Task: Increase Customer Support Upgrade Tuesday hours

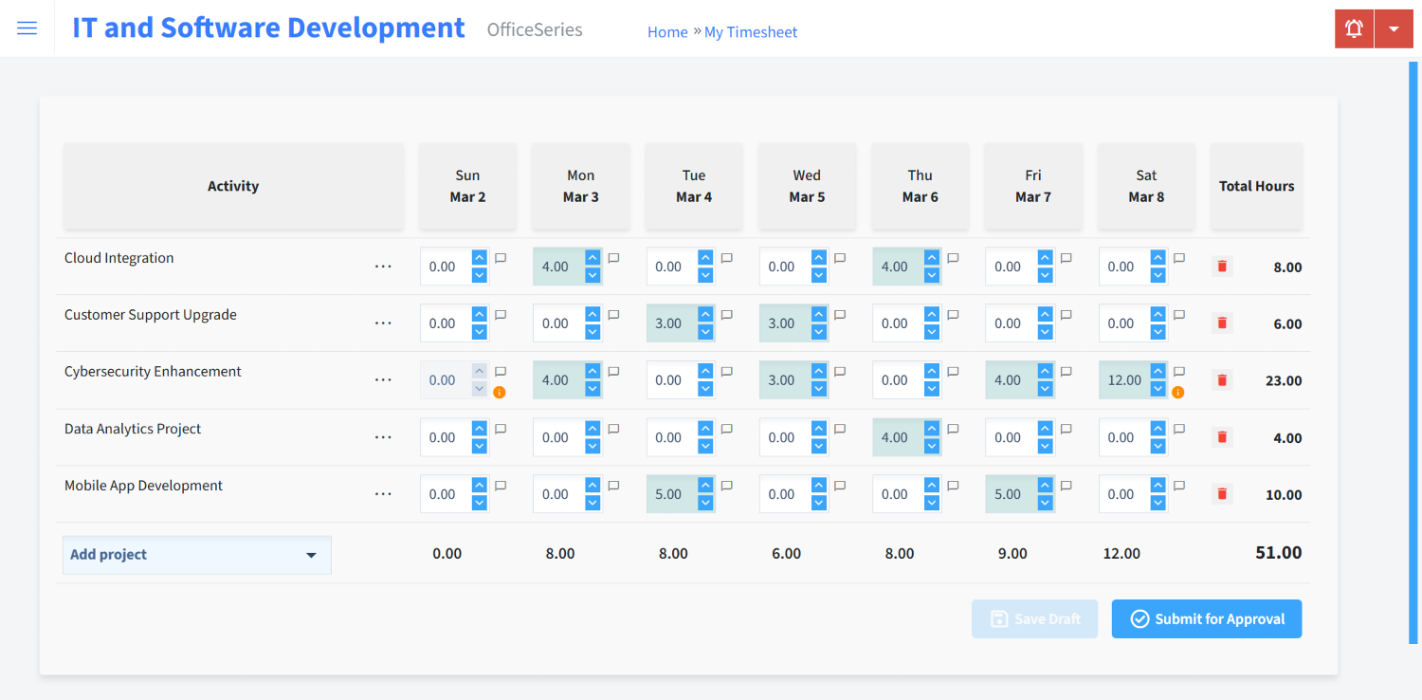Action: [705, 316]
